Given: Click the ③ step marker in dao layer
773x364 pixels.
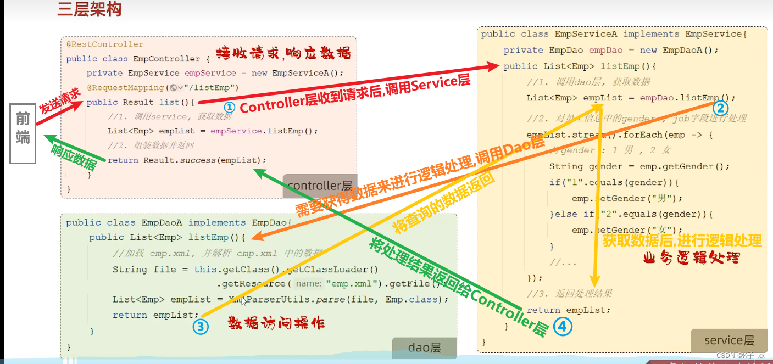Looking at the screenshot, I should (x=202, y=327).
